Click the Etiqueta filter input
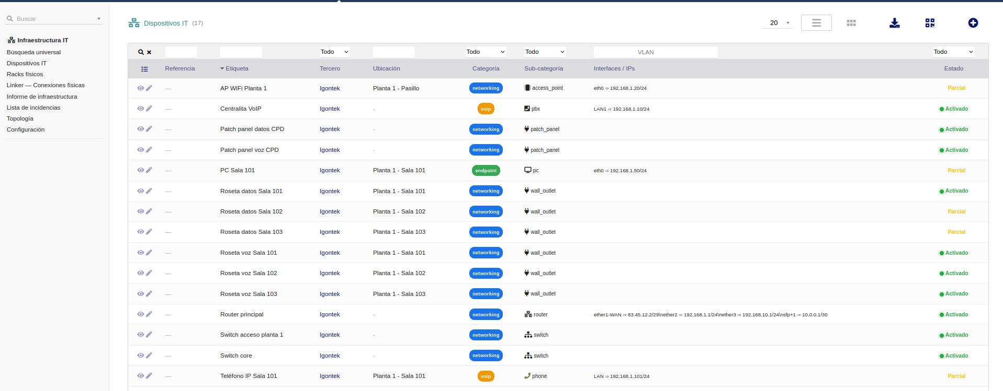The image size is (1003, 391). click(241, 52)
